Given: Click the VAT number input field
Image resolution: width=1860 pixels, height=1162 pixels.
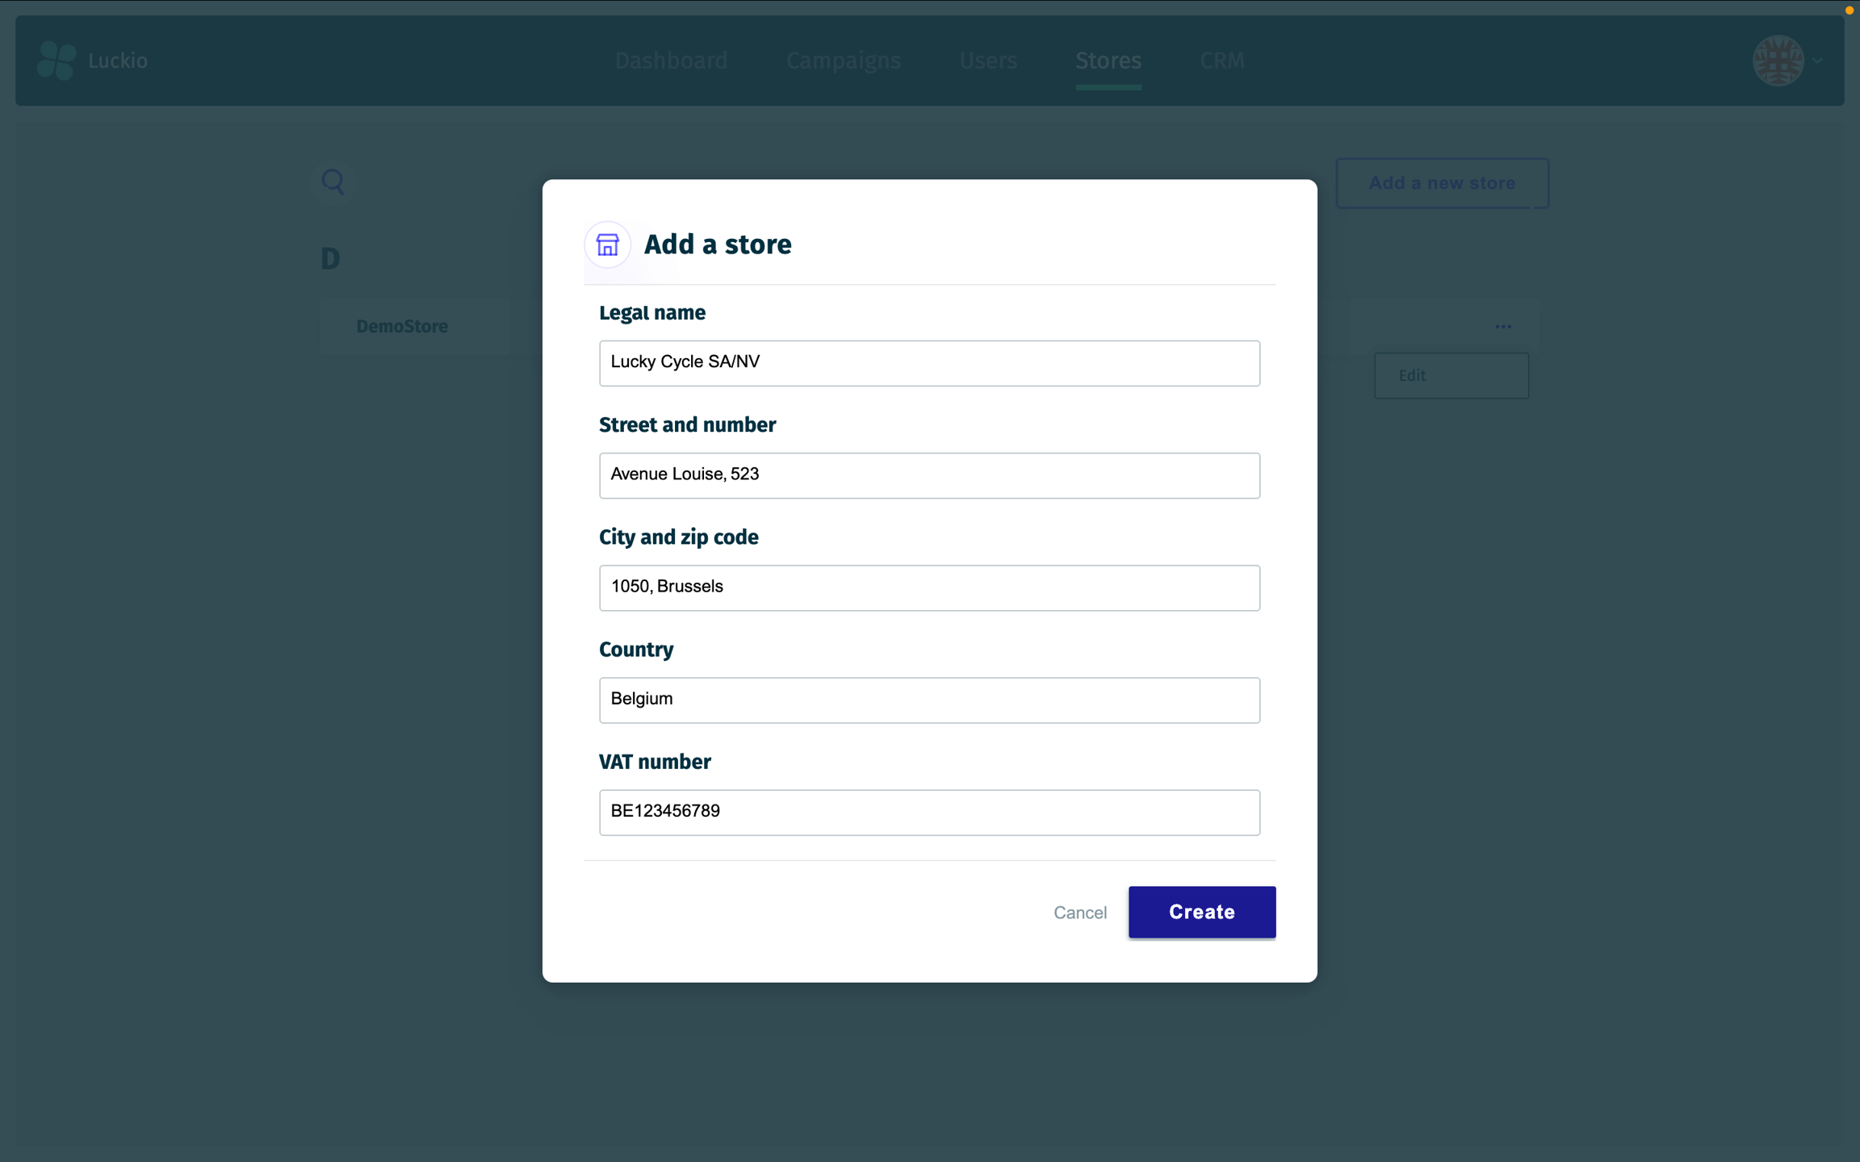Looking at the screenshot, I should (x=929, y=812).
